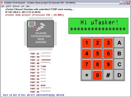
Task: Toggle first bit of PORT TA value
Action: tap(41, 66)
